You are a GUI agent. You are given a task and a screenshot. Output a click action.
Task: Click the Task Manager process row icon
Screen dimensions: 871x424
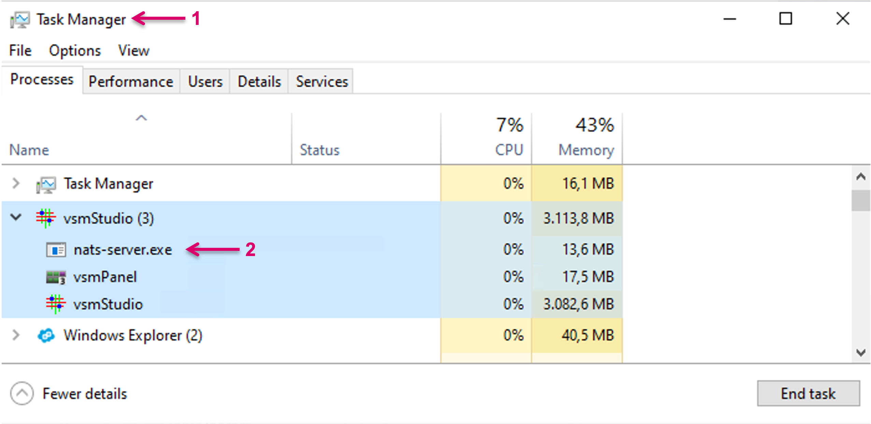[x=46, y=184]
